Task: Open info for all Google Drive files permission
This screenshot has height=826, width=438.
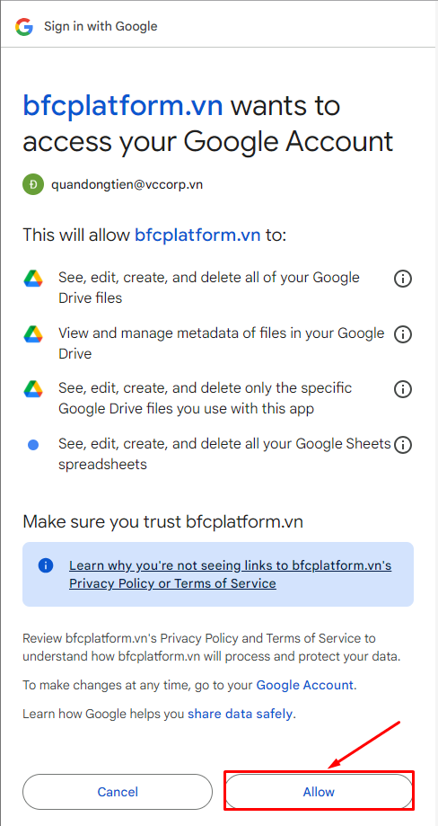Action: tap(403, 279)
